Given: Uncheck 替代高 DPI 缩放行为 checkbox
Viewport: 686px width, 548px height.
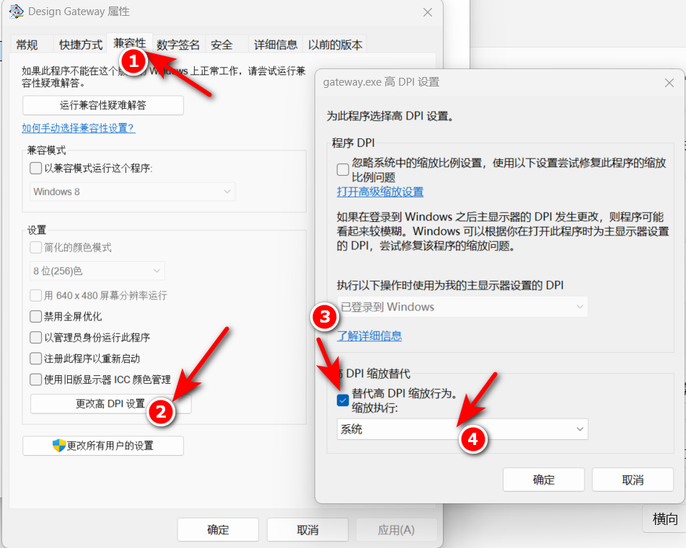Looking at the screenshot, I should 343,400.
